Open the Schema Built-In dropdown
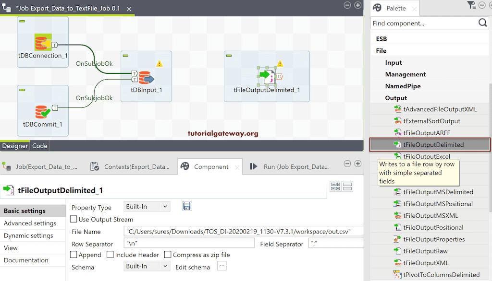 [147, 266]
